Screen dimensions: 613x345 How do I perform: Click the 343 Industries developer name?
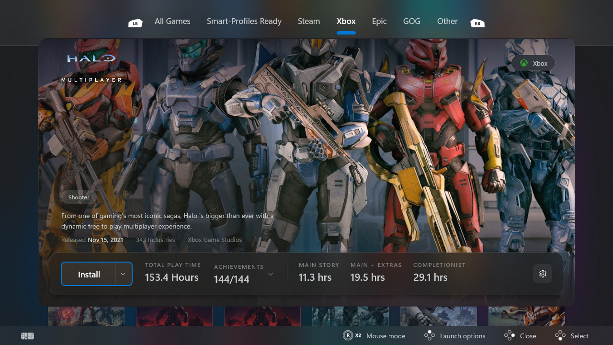pos(156,240)
